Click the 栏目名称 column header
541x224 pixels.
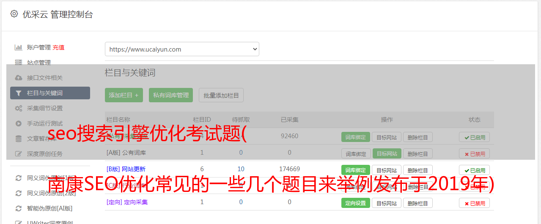(x=118, y=120)
